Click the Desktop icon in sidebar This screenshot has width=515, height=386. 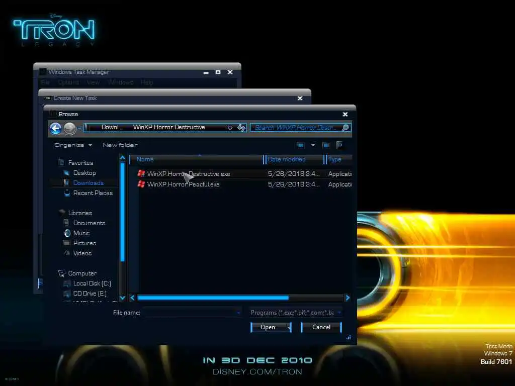coord(67,173)
